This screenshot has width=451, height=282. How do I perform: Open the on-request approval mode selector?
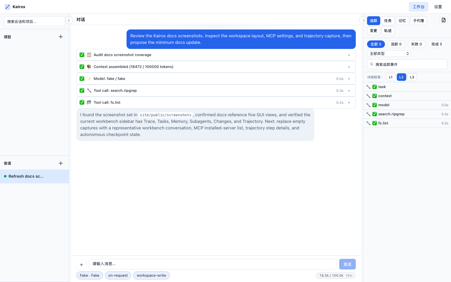[118, 275]
